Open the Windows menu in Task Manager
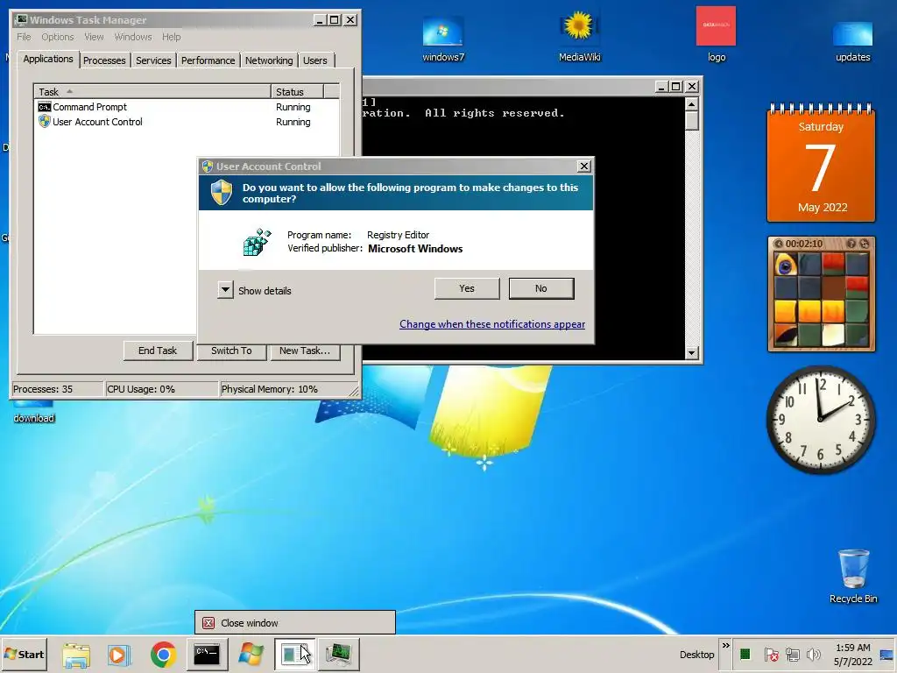897x673 pixels. tap(133, 37)
